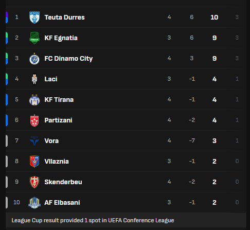Open the Teuta Durres team page
Viewport: 250px width, 230px height.
click(64, 17)
